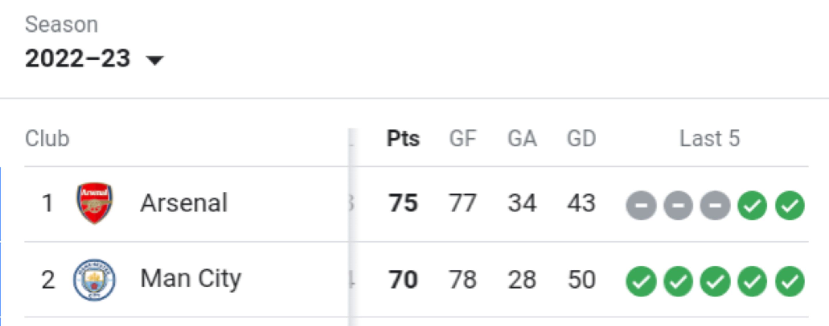The height and width of the screenshot is (326, 829).
Task: Select Arsenal's second gray draw result icon
Action: [678, 205]
